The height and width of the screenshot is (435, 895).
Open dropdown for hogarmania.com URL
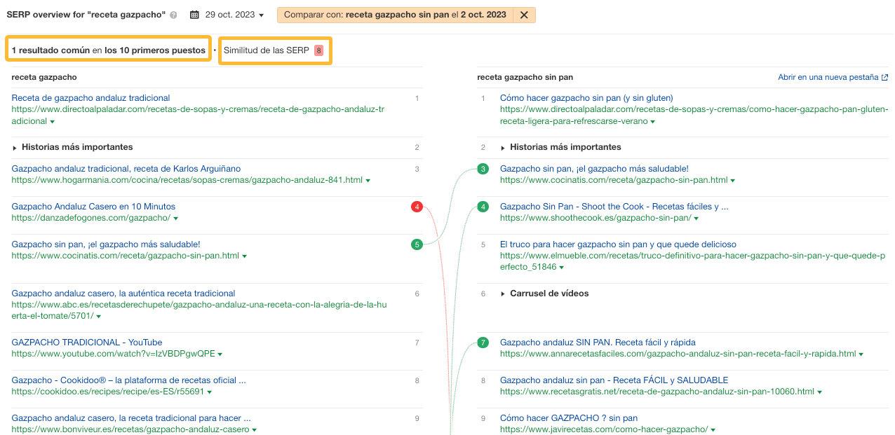click(368, 181)
